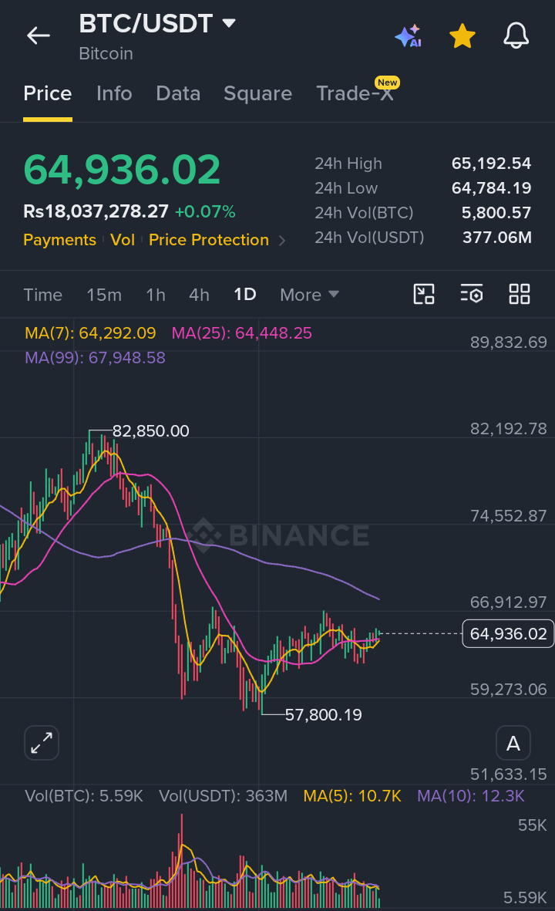Switch to the Price tab
Image resolution: width=555 pixels, height=911 pixels.
pyautogui.click(x=48, y=93)
